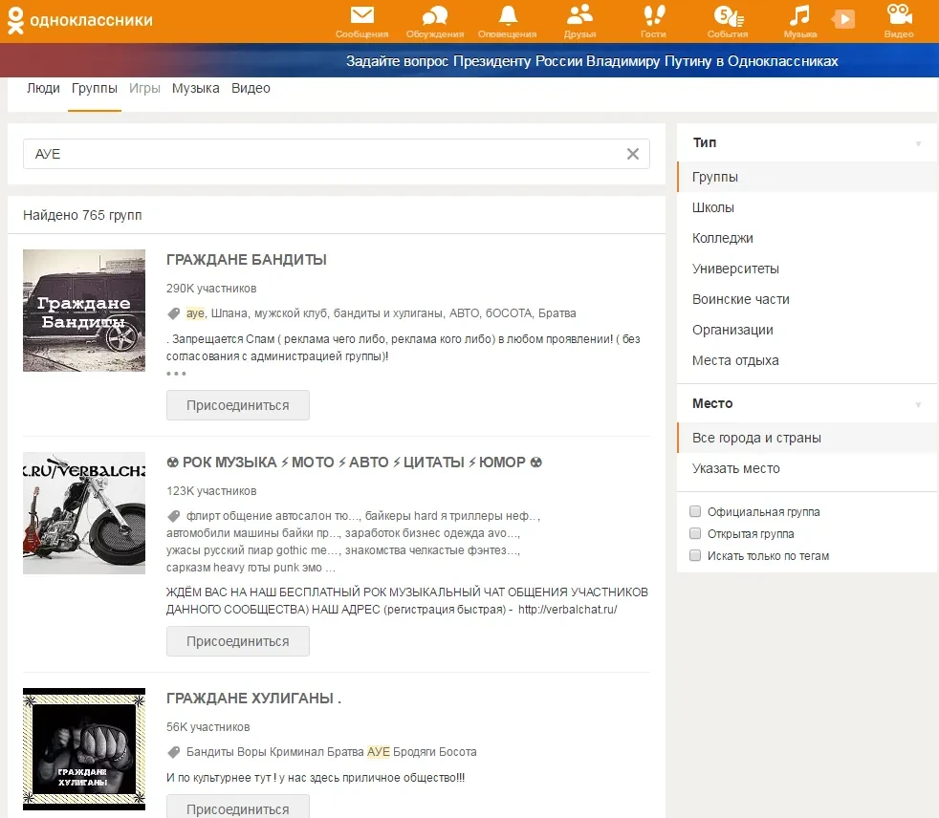The image size is (939, 818).
Task: Open the Сообщения messages icon
Action: coord(361,16)
